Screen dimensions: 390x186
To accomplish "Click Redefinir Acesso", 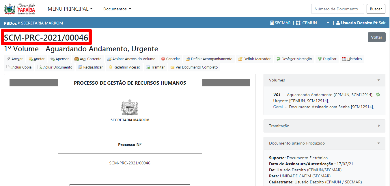I will click(124, 67).
